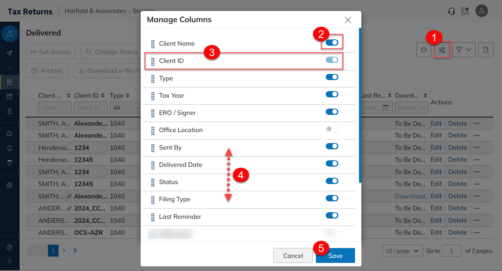Screen dimensions: 502x271
Task: Cancel the Manage Columns dialog
Action: pos(293,256)
